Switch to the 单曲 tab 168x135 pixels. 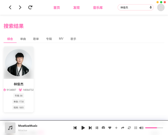point(23,39)
